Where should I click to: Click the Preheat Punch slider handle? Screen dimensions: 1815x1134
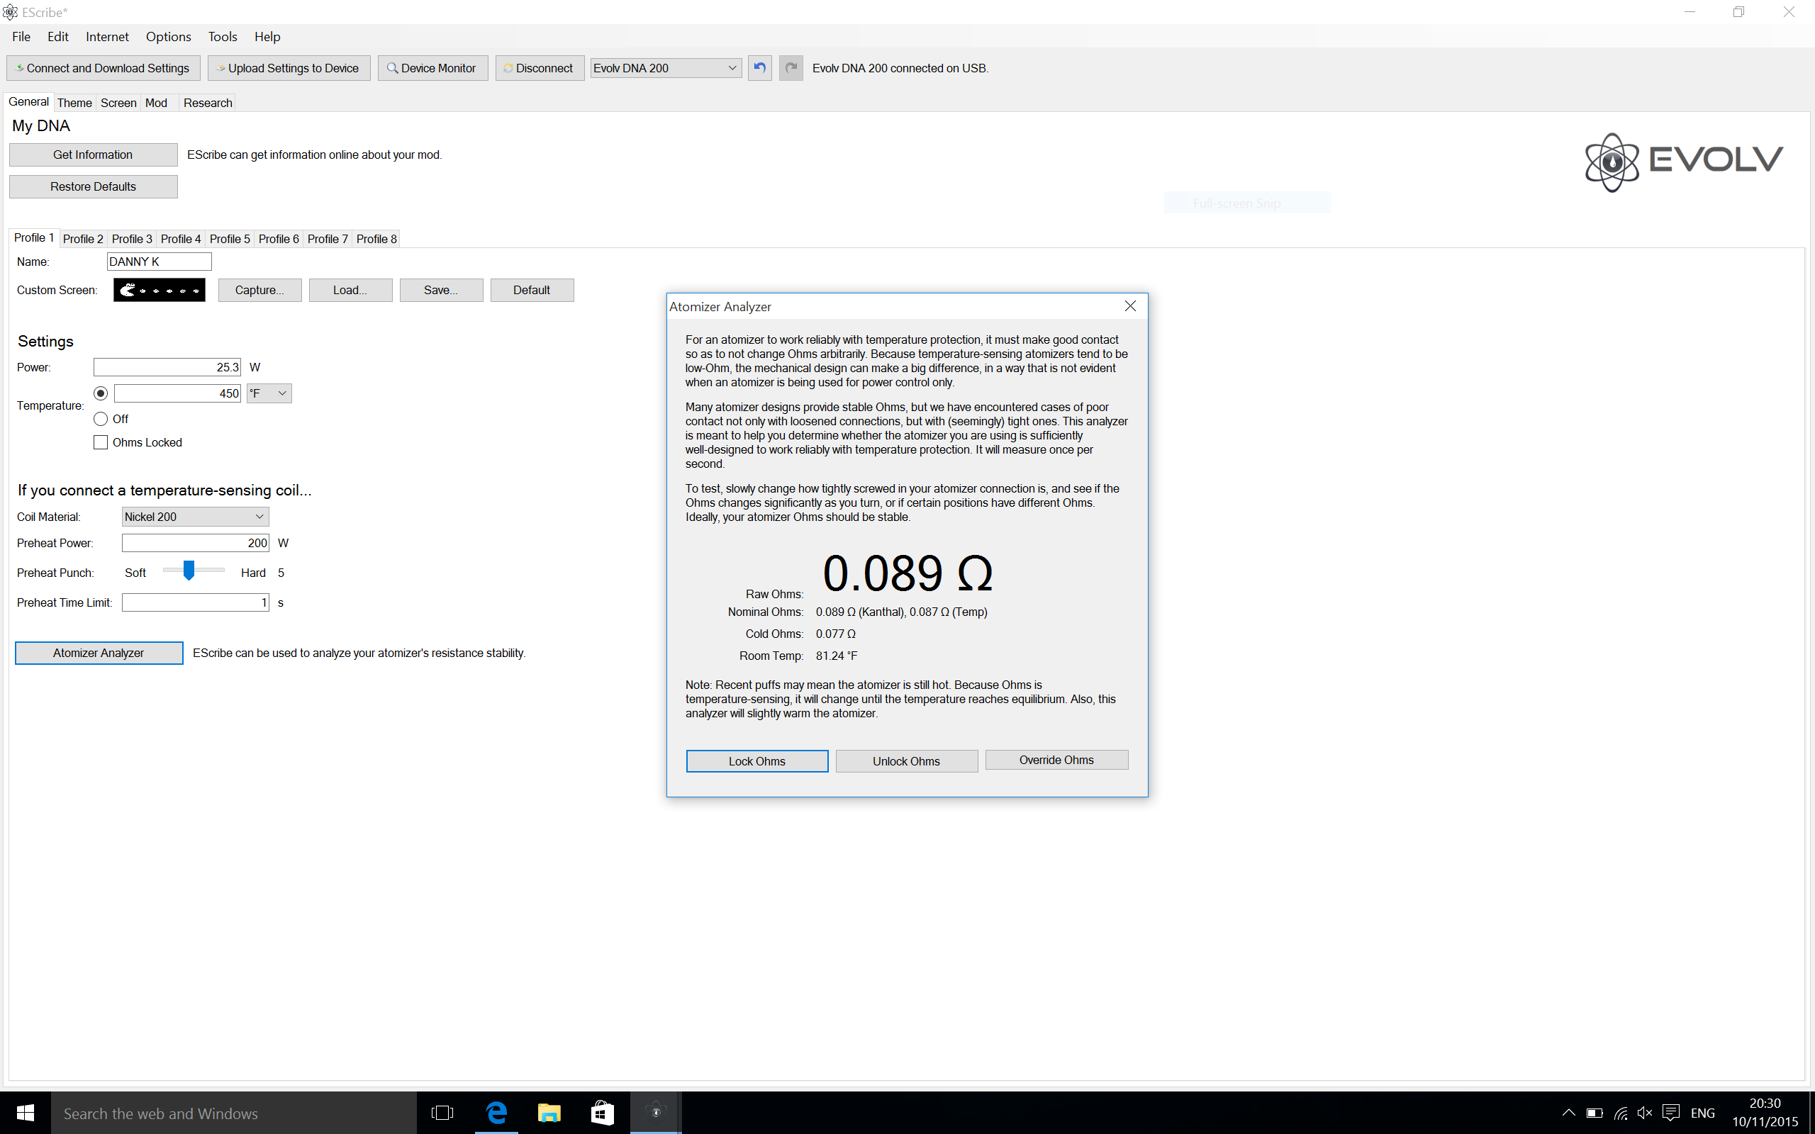189,571
